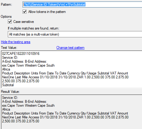Viewport: 142px width, 129px height.
Task: Click the xxx Cape Town line in Test Value
Action: (28, 65)
